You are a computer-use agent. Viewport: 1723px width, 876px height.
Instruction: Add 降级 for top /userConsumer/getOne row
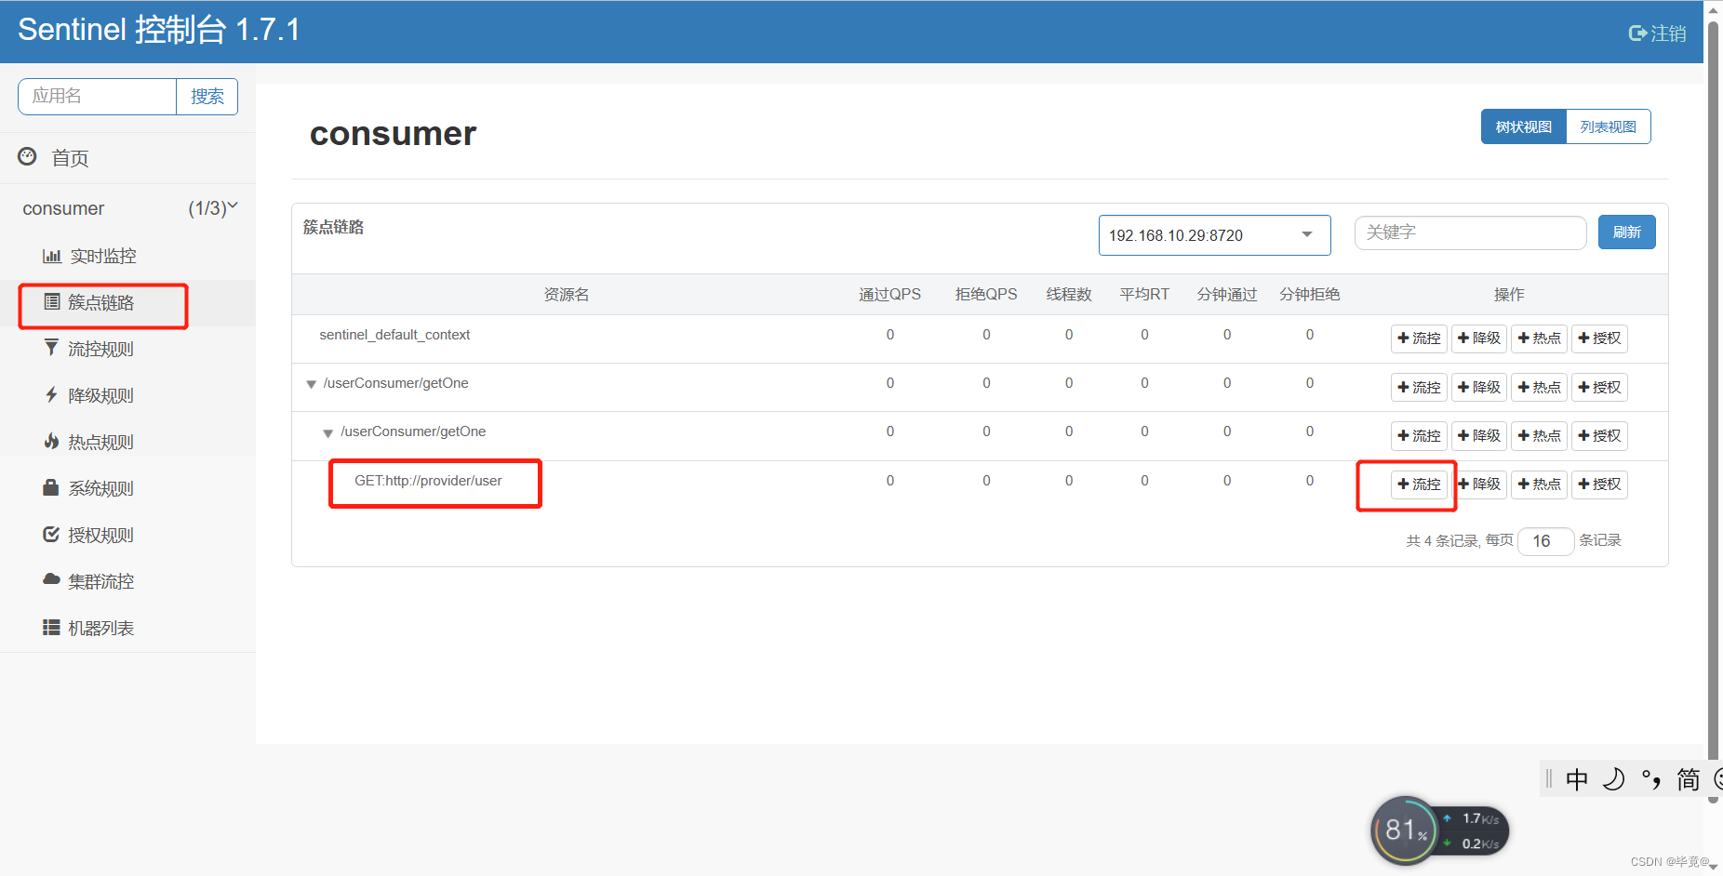pos(1479,387)
